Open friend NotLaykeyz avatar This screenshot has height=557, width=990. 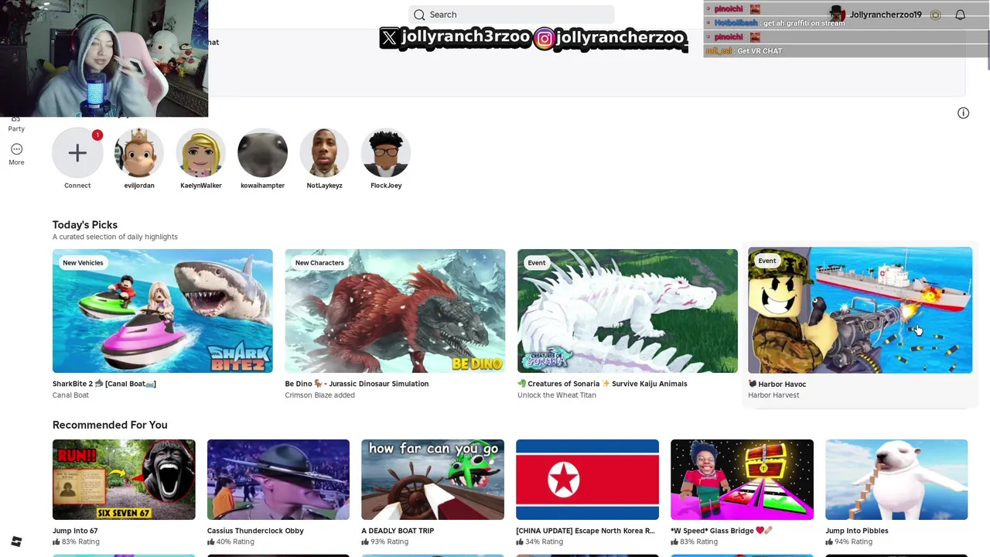(x=324, y=152)
